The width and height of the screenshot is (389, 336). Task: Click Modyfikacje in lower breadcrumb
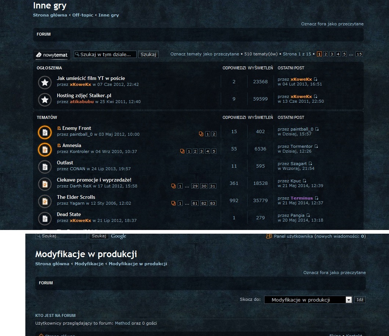(x=89, y=264)
